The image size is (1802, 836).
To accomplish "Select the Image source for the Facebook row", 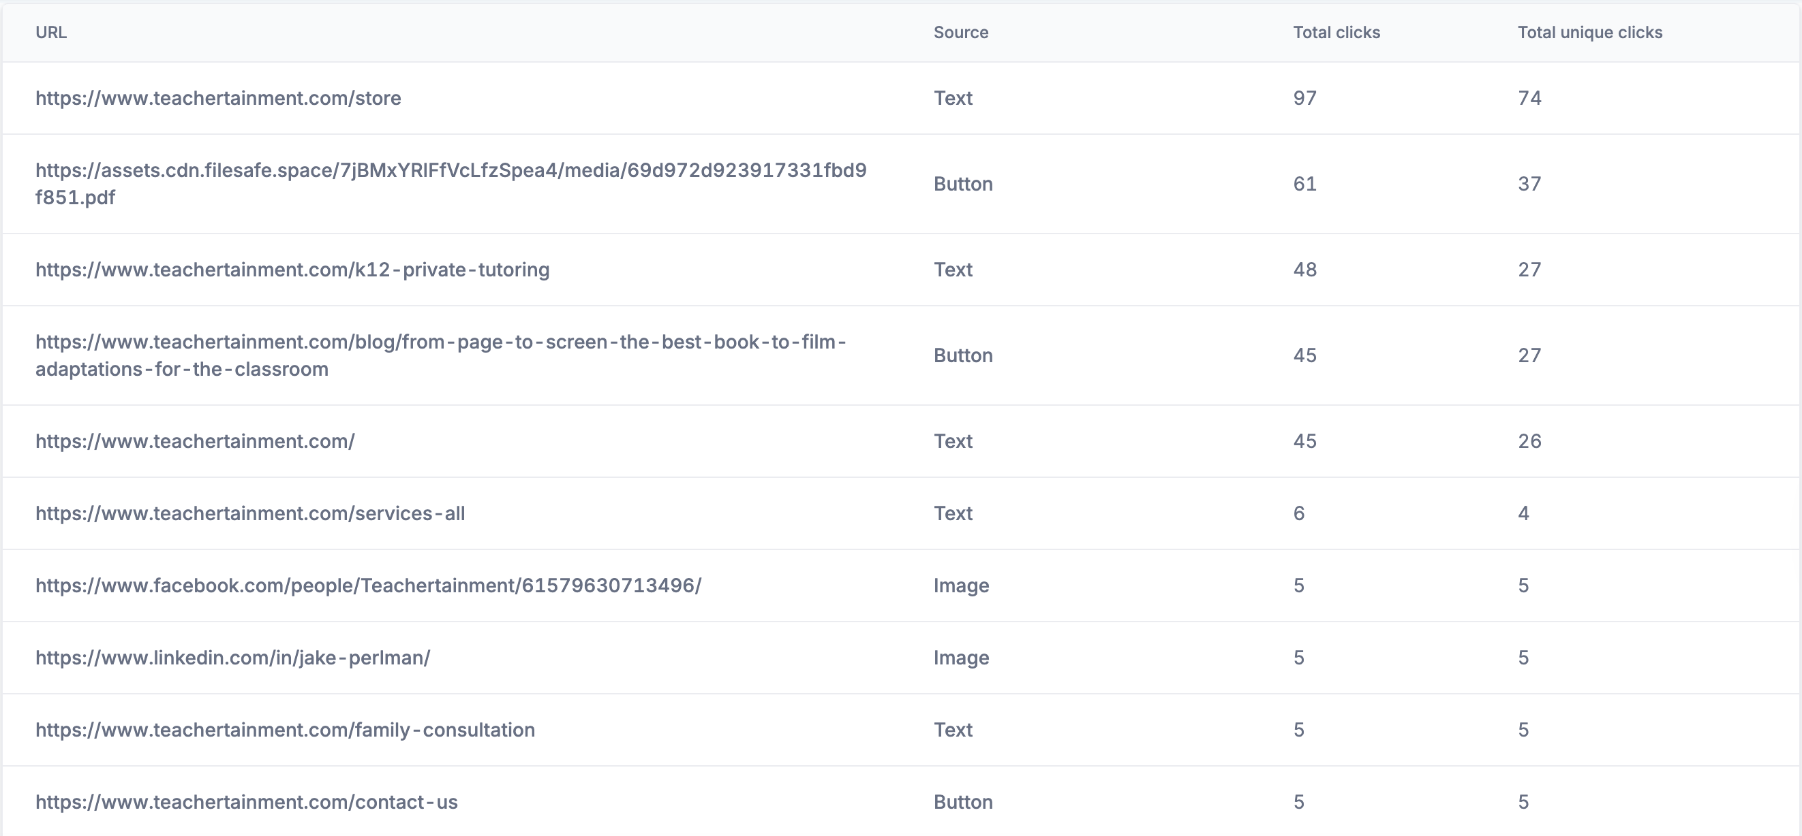I will (961, 585).
